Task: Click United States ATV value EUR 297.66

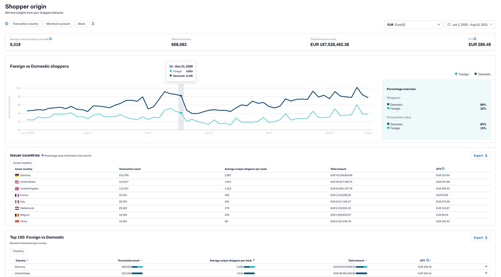Action: (442, 182)
